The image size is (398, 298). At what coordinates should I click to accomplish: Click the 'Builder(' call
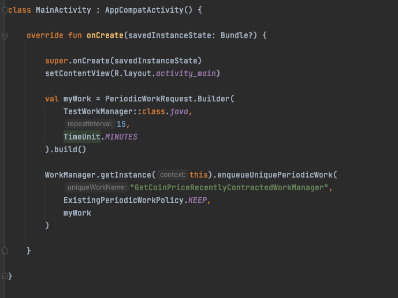click(x=216, y=99)
